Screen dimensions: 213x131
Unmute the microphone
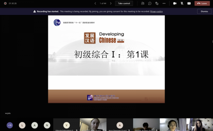182,3
